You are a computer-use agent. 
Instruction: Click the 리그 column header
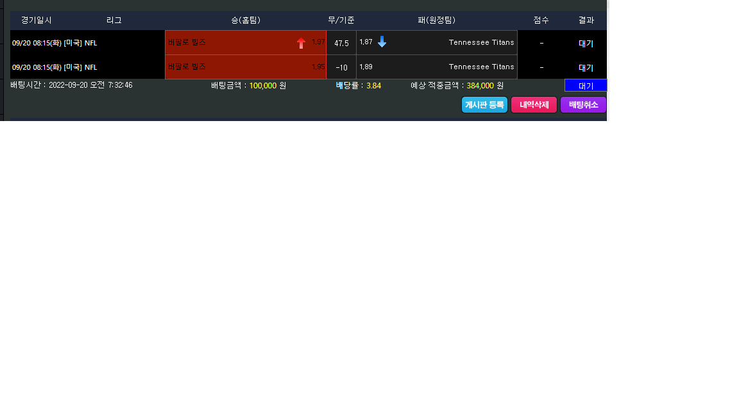point(114,20)
